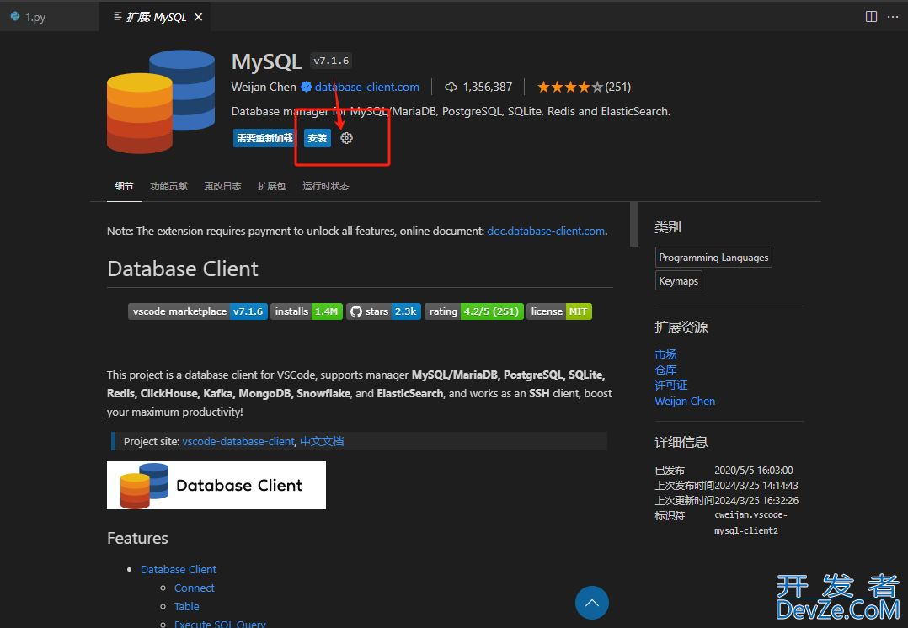Click the Database Client banner image
This screenshot has width=908, height=628.
click(x=216, y=485)
